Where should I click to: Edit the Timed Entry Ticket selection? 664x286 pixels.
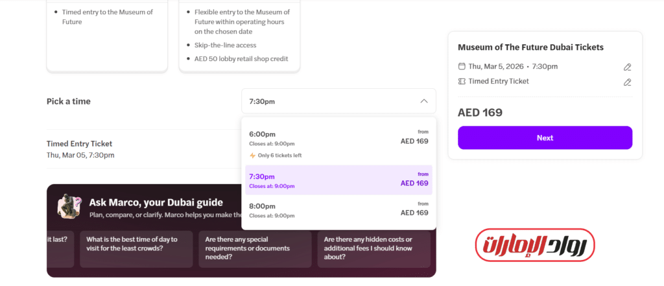tap(627, 82)
